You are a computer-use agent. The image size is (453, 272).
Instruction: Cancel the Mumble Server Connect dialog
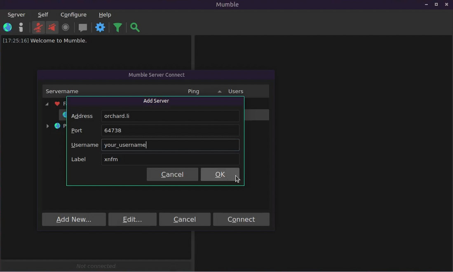click(x=185, y=219)
